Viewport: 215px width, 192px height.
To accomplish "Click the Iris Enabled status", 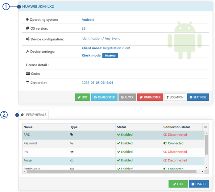I will pos(125,152).
